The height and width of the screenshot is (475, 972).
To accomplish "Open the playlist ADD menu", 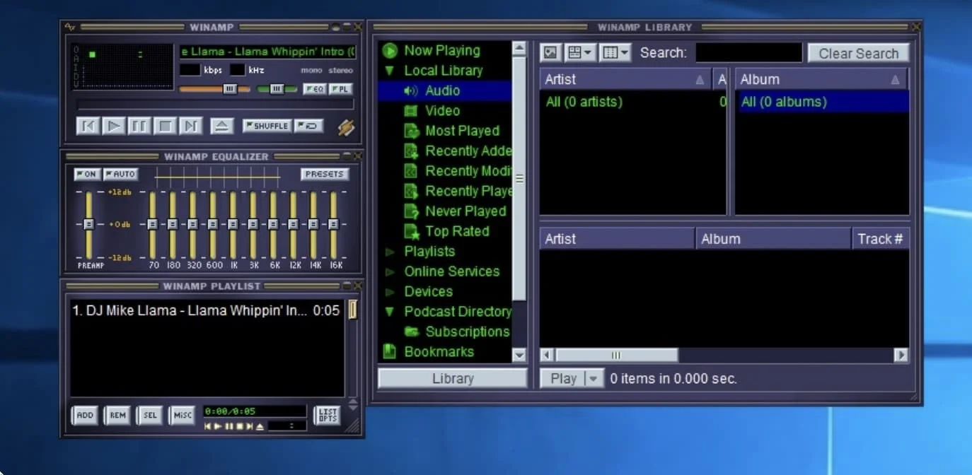I will pyautogui.click(x=85, y=416).
